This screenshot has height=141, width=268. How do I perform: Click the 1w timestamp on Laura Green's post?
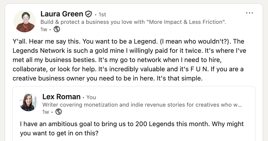point(44,29)
